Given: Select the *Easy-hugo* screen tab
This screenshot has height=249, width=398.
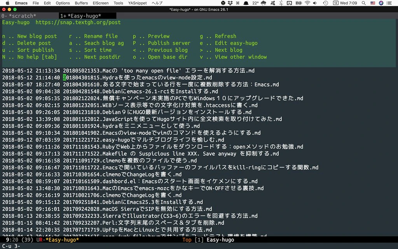Looking at the screenshot, I should [88, 16].
